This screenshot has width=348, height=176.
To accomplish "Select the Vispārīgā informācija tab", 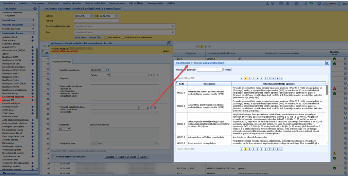I will click(62, 61).
